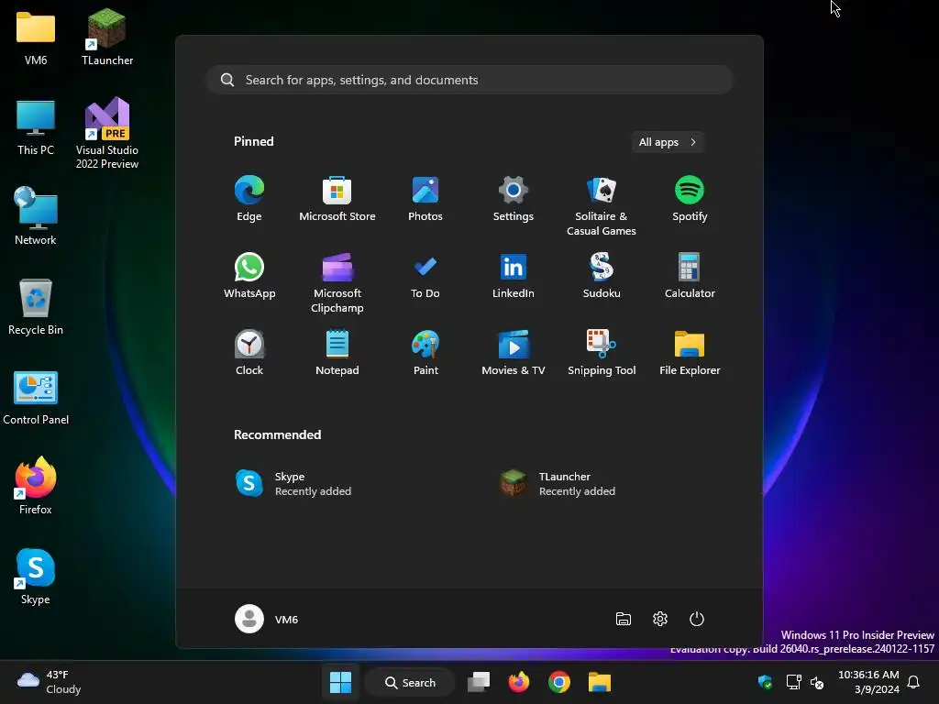939x704 pixels.
Task: Launch Microsoft Store in Start menu
Action: click(337, 199)
